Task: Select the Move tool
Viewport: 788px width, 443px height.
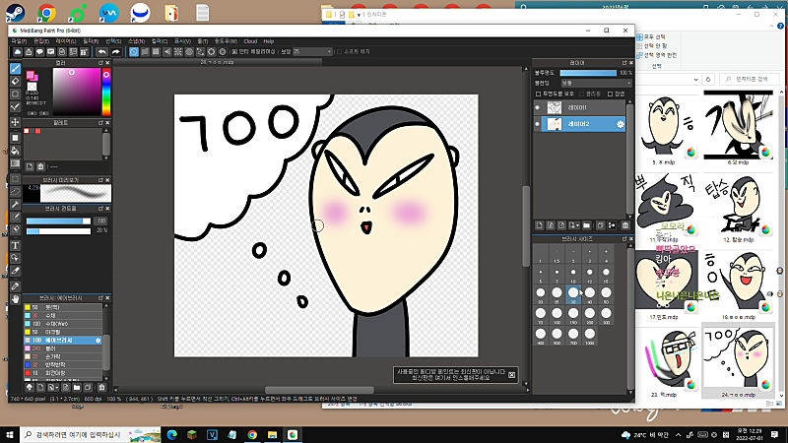Action: pyautogui.click(x=15, y=123)
